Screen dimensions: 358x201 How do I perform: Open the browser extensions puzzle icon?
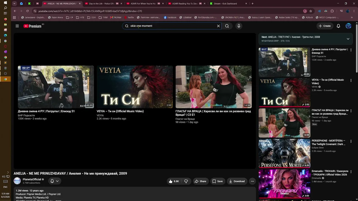click(x=332, y=11)
